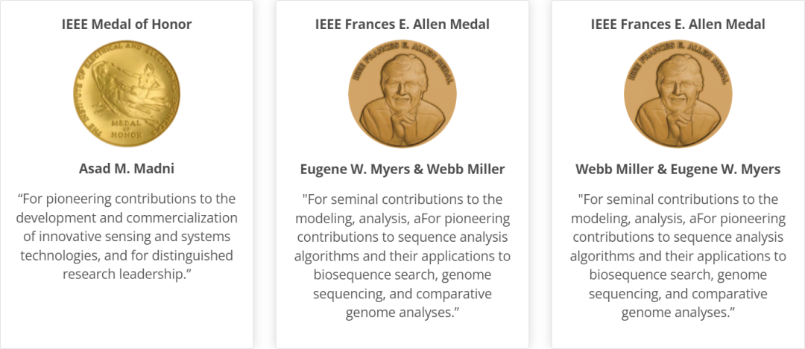Click the Asad M. Madni recipient name
The height and width of the screenshot is (349, 805).
pos(127,169)
